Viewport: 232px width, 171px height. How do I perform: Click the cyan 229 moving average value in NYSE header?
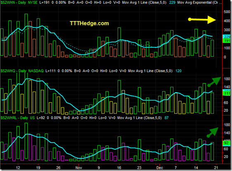(172, 2)
